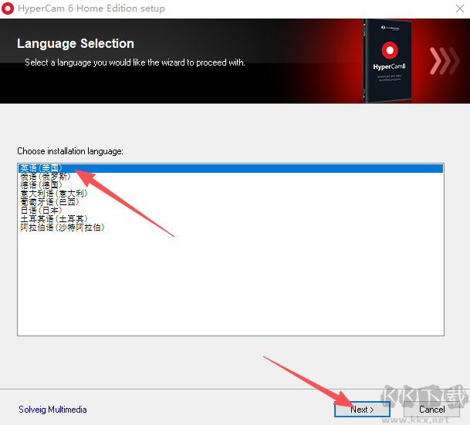Select 英语(美国) English language entry

(230, 168)
